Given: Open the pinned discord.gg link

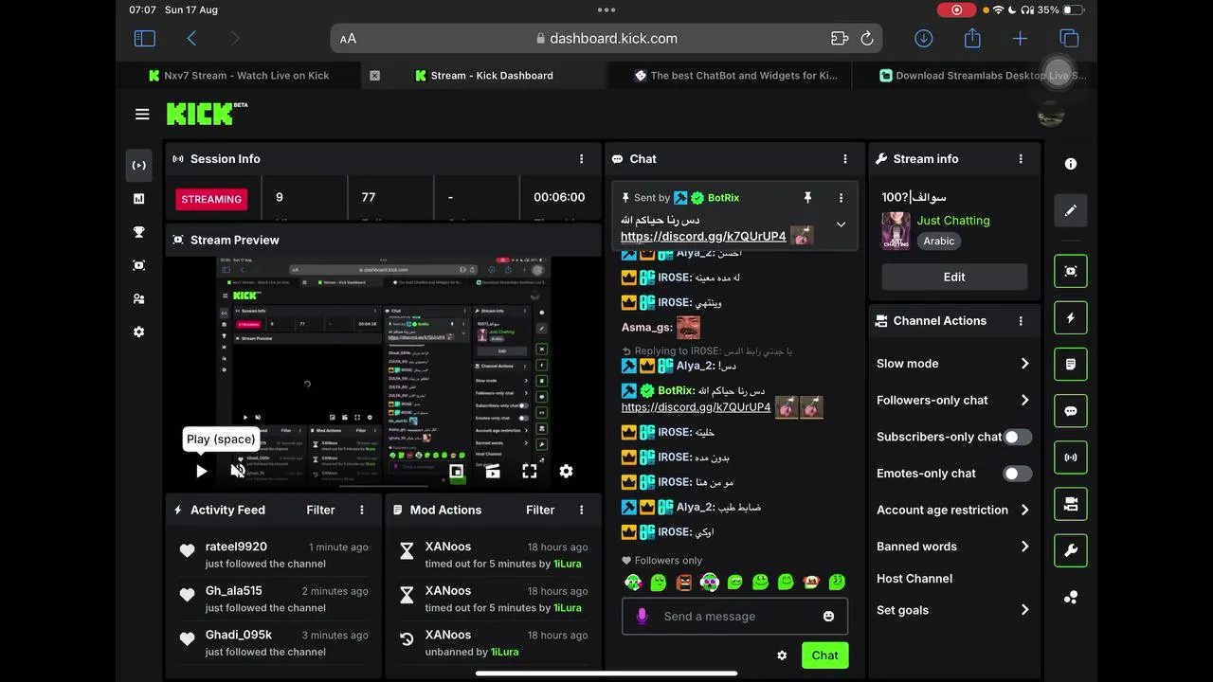Looking at the screenshot, I should [x=703, y=236].
